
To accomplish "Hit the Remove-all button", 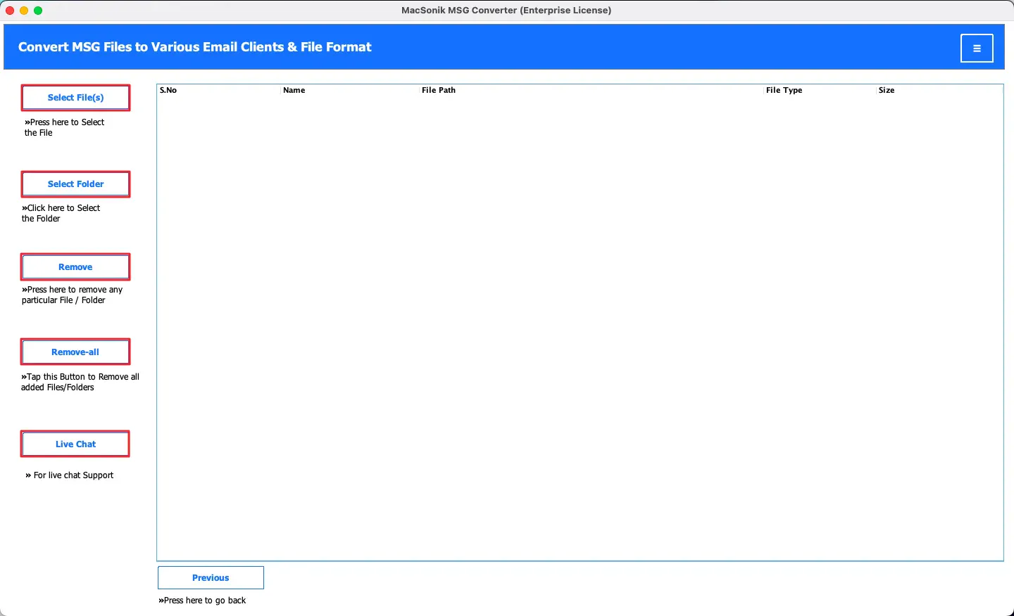I will point(75,352).
